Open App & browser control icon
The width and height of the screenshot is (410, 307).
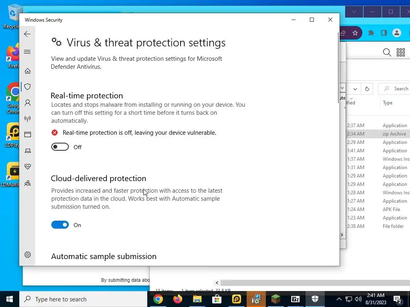28,134
